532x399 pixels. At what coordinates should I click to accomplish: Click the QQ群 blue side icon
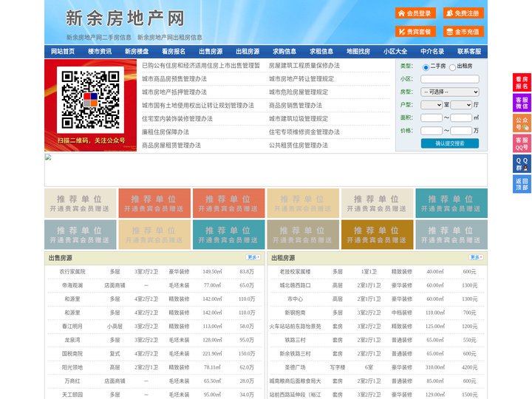522,164
